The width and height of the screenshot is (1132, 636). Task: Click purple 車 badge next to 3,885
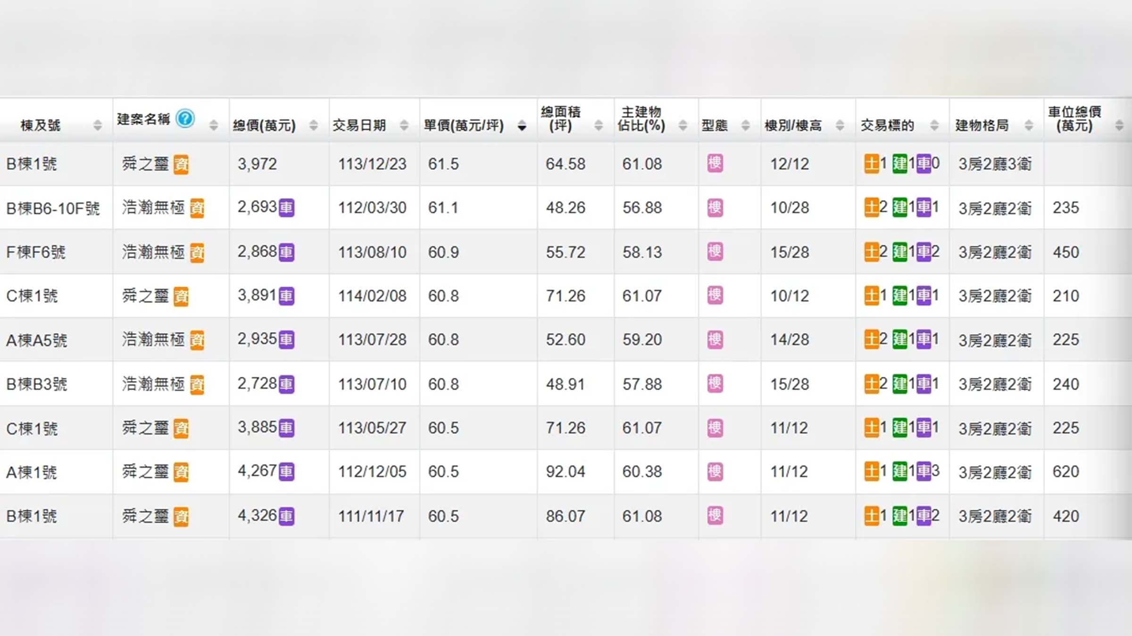(286, 428)
